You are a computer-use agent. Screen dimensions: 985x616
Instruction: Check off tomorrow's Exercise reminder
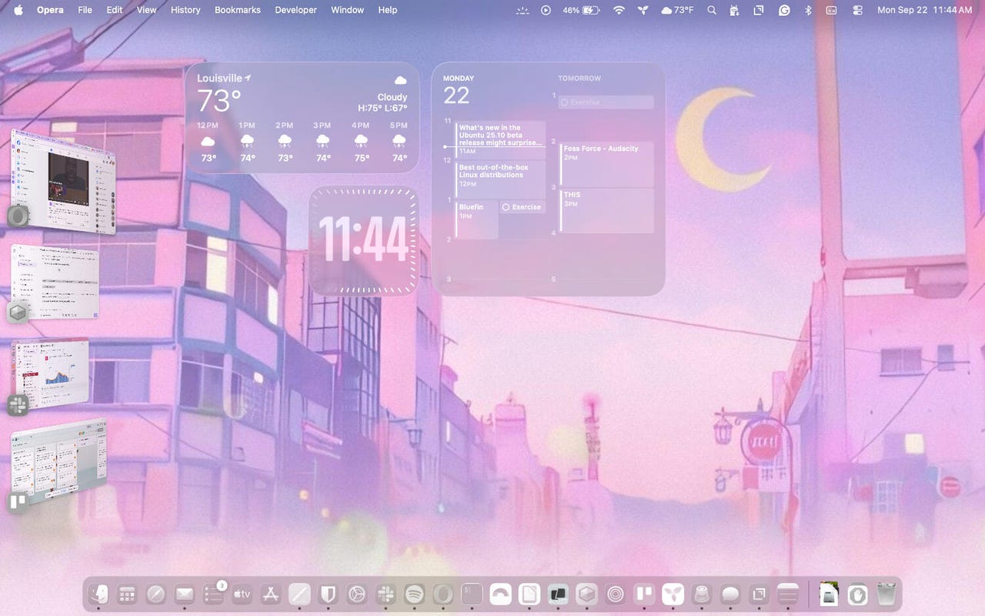(564, 102)
